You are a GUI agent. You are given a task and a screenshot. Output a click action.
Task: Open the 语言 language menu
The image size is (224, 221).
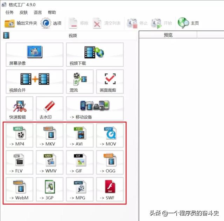click(x=38, y=13)
